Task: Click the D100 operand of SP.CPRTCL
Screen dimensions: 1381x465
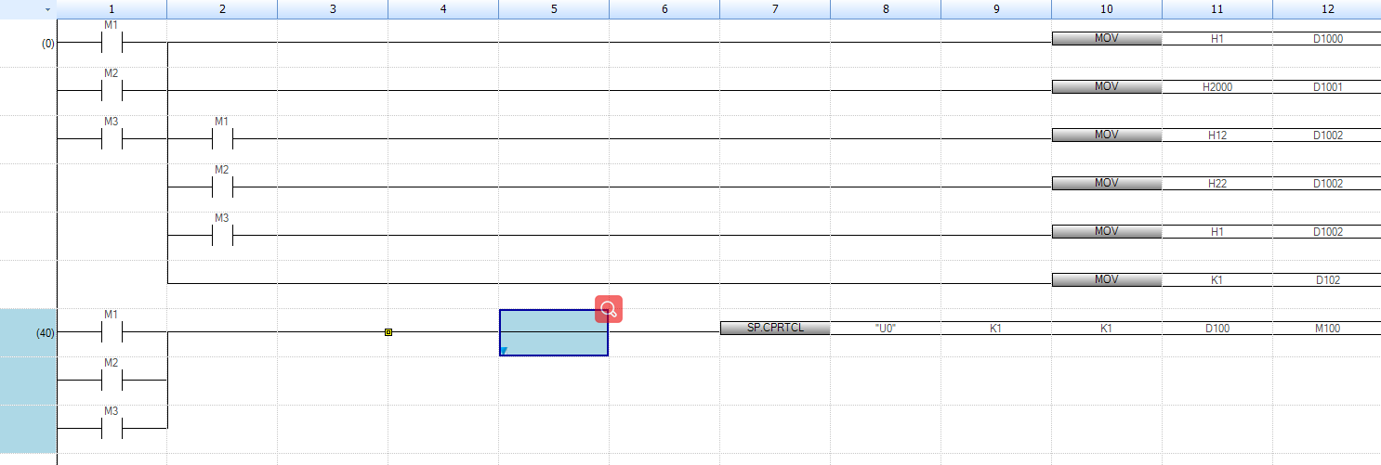Action: tap(1217, 329)
